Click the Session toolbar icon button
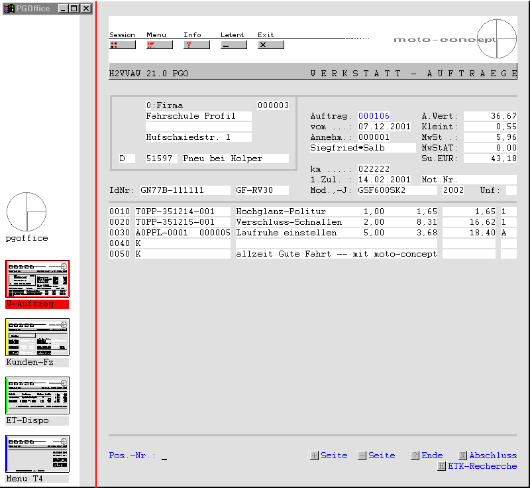Viewport: 530px width, 488px height. tap(122, 45)
